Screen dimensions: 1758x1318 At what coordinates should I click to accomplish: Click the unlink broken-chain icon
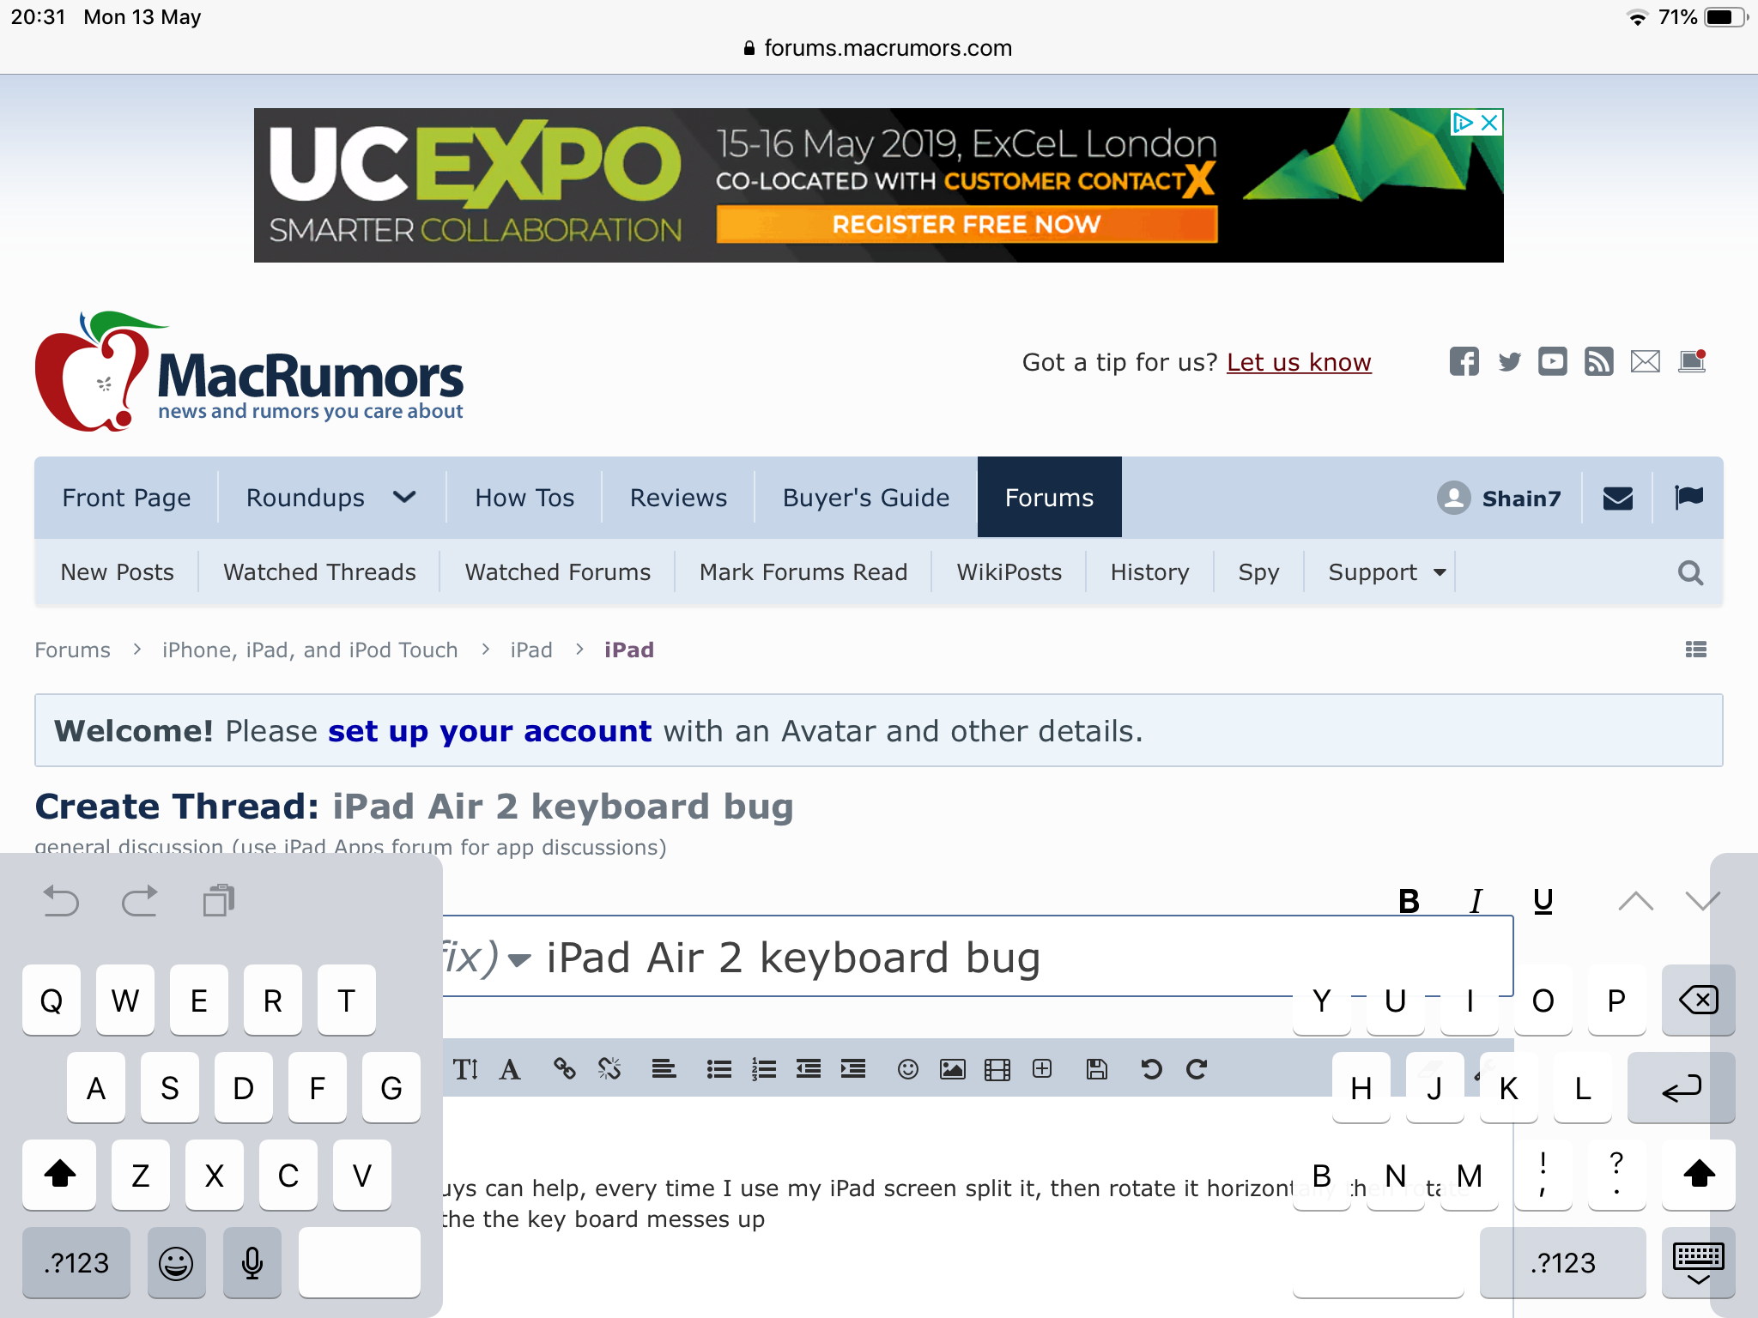coord(609,1068)
